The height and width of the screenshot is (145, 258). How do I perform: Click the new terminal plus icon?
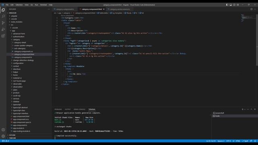point(242,109)
